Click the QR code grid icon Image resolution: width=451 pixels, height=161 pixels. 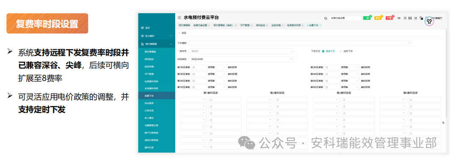(x=405, y=18)
